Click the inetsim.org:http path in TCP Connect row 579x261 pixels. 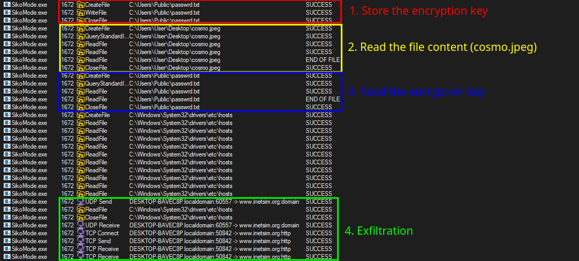point(210,233)
